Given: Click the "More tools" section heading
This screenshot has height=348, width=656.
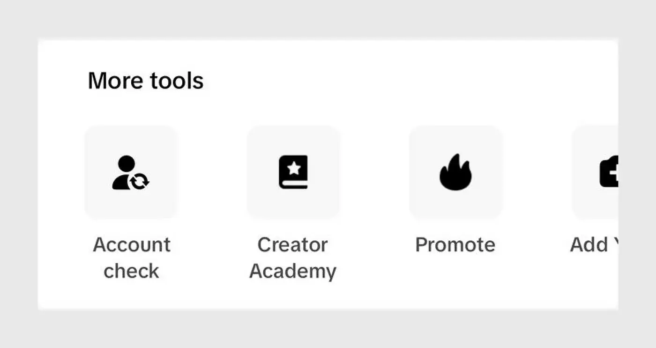Looking at the screenshot, I should click(x=146, y=81).
